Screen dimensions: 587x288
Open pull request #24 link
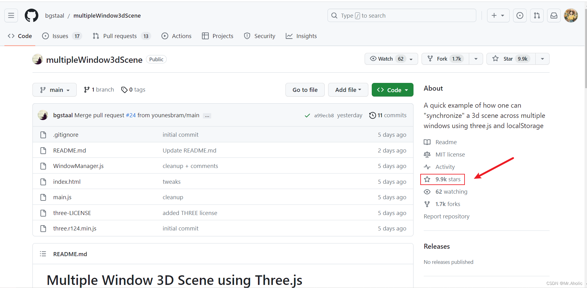(131, 115)
